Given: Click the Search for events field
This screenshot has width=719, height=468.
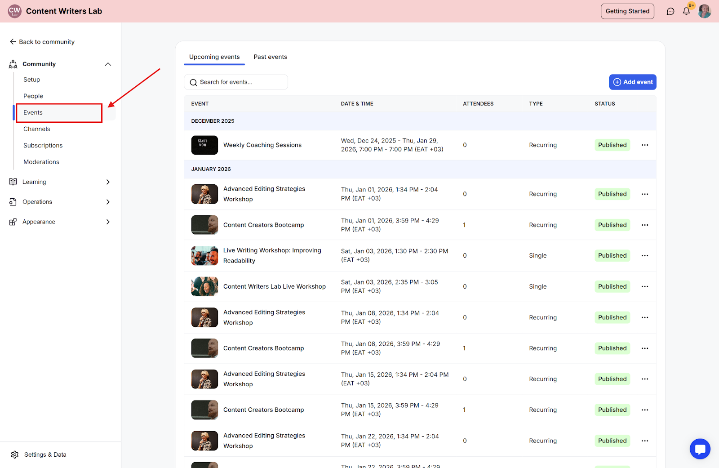Looking at the screenshot, I should click(x=236, y=82).
